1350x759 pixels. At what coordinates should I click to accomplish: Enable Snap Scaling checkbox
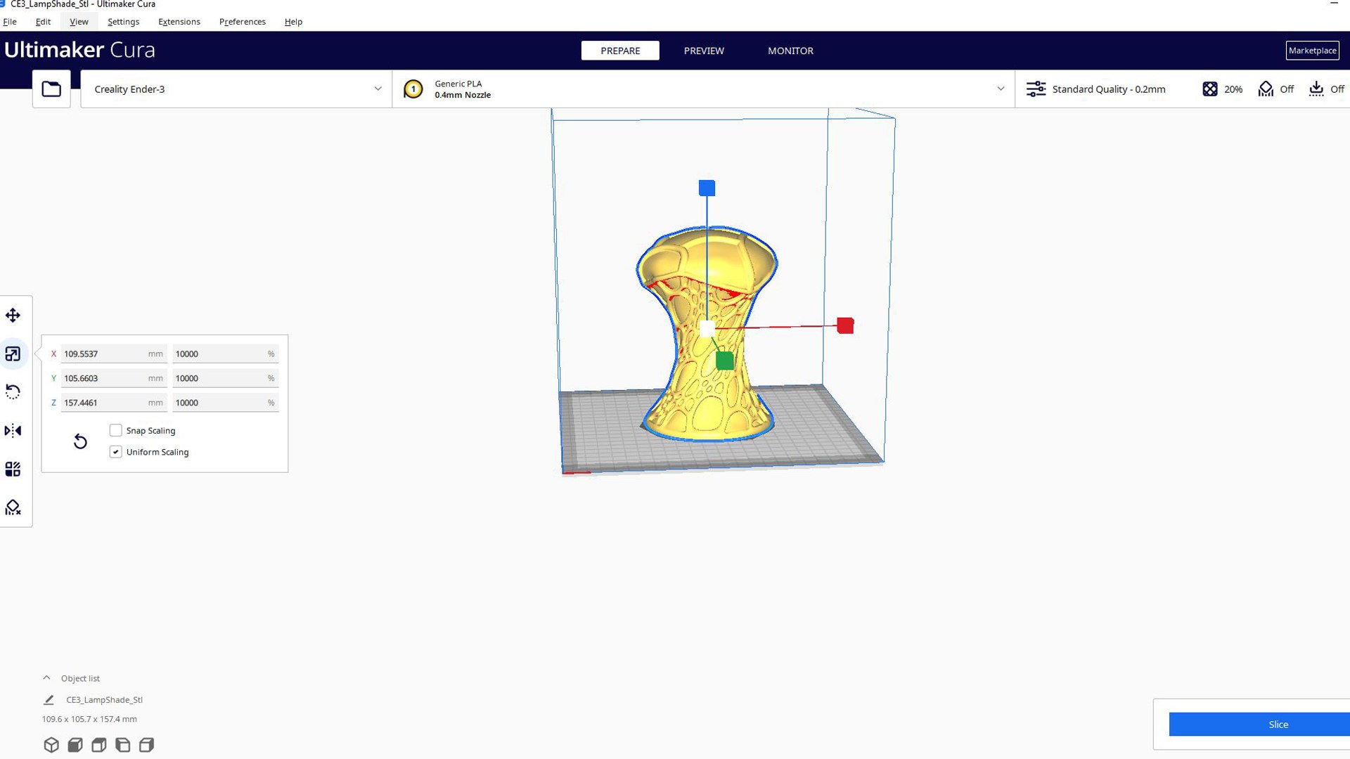[116, 431]
